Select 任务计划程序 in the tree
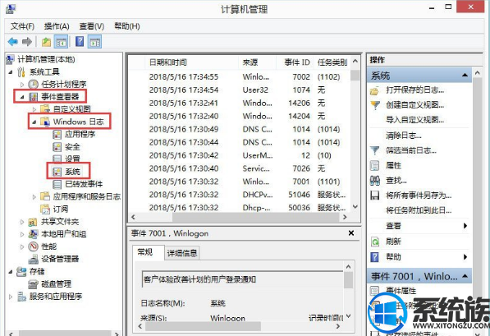The image size is (490, 336). click(x=63, y=84)
